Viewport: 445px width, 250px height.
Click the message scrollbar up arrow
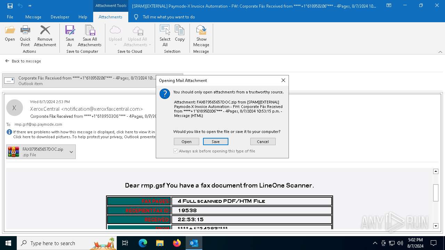[x=436, y=172]
